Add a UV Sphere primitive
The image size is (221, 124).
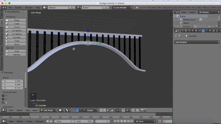pos(16,31)
